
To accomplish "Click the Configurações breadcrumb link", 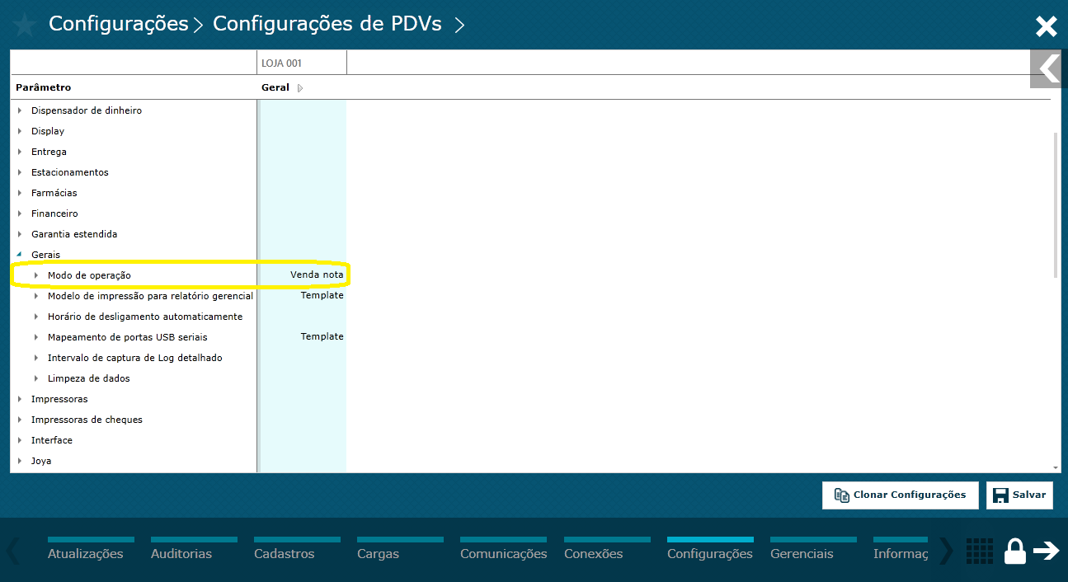I will (119, 24).
